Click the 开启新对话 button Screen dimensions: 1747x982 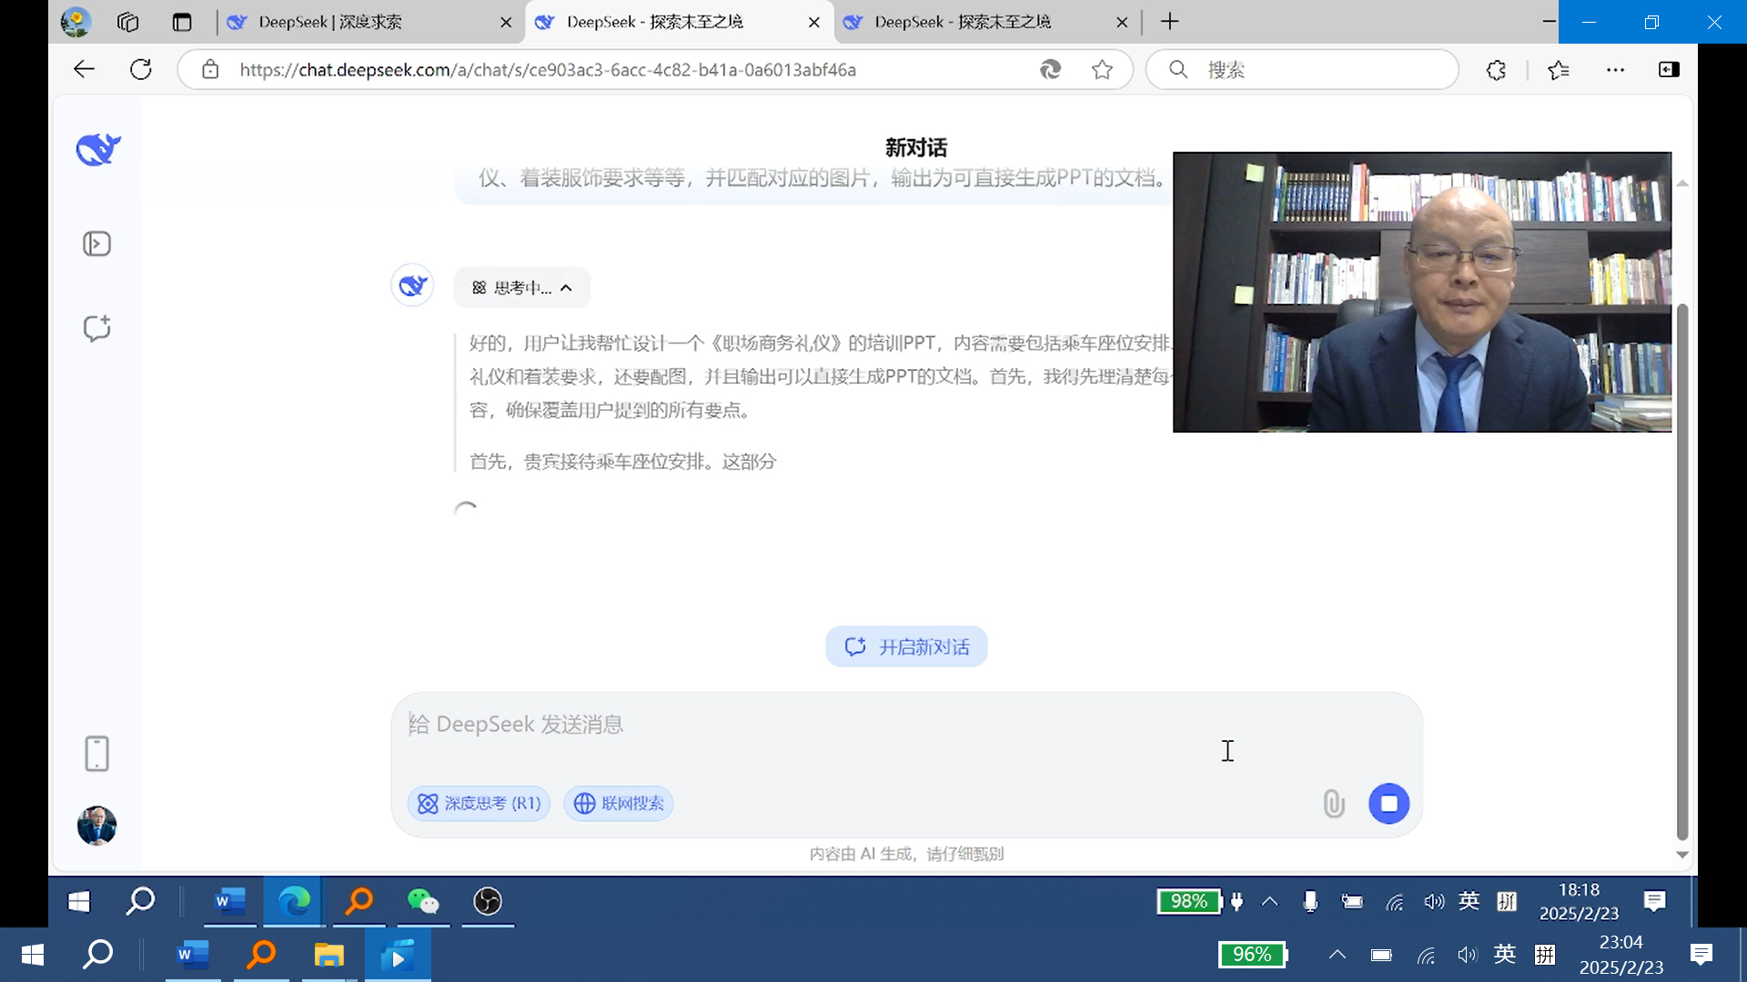[x=906, y=646]
